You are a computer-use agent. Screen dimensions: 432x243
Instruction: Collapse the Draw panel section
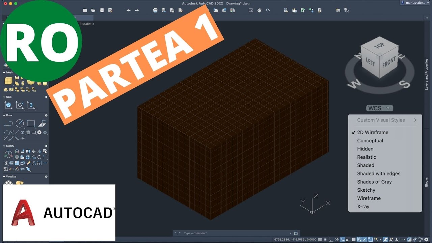pos(4,115)
